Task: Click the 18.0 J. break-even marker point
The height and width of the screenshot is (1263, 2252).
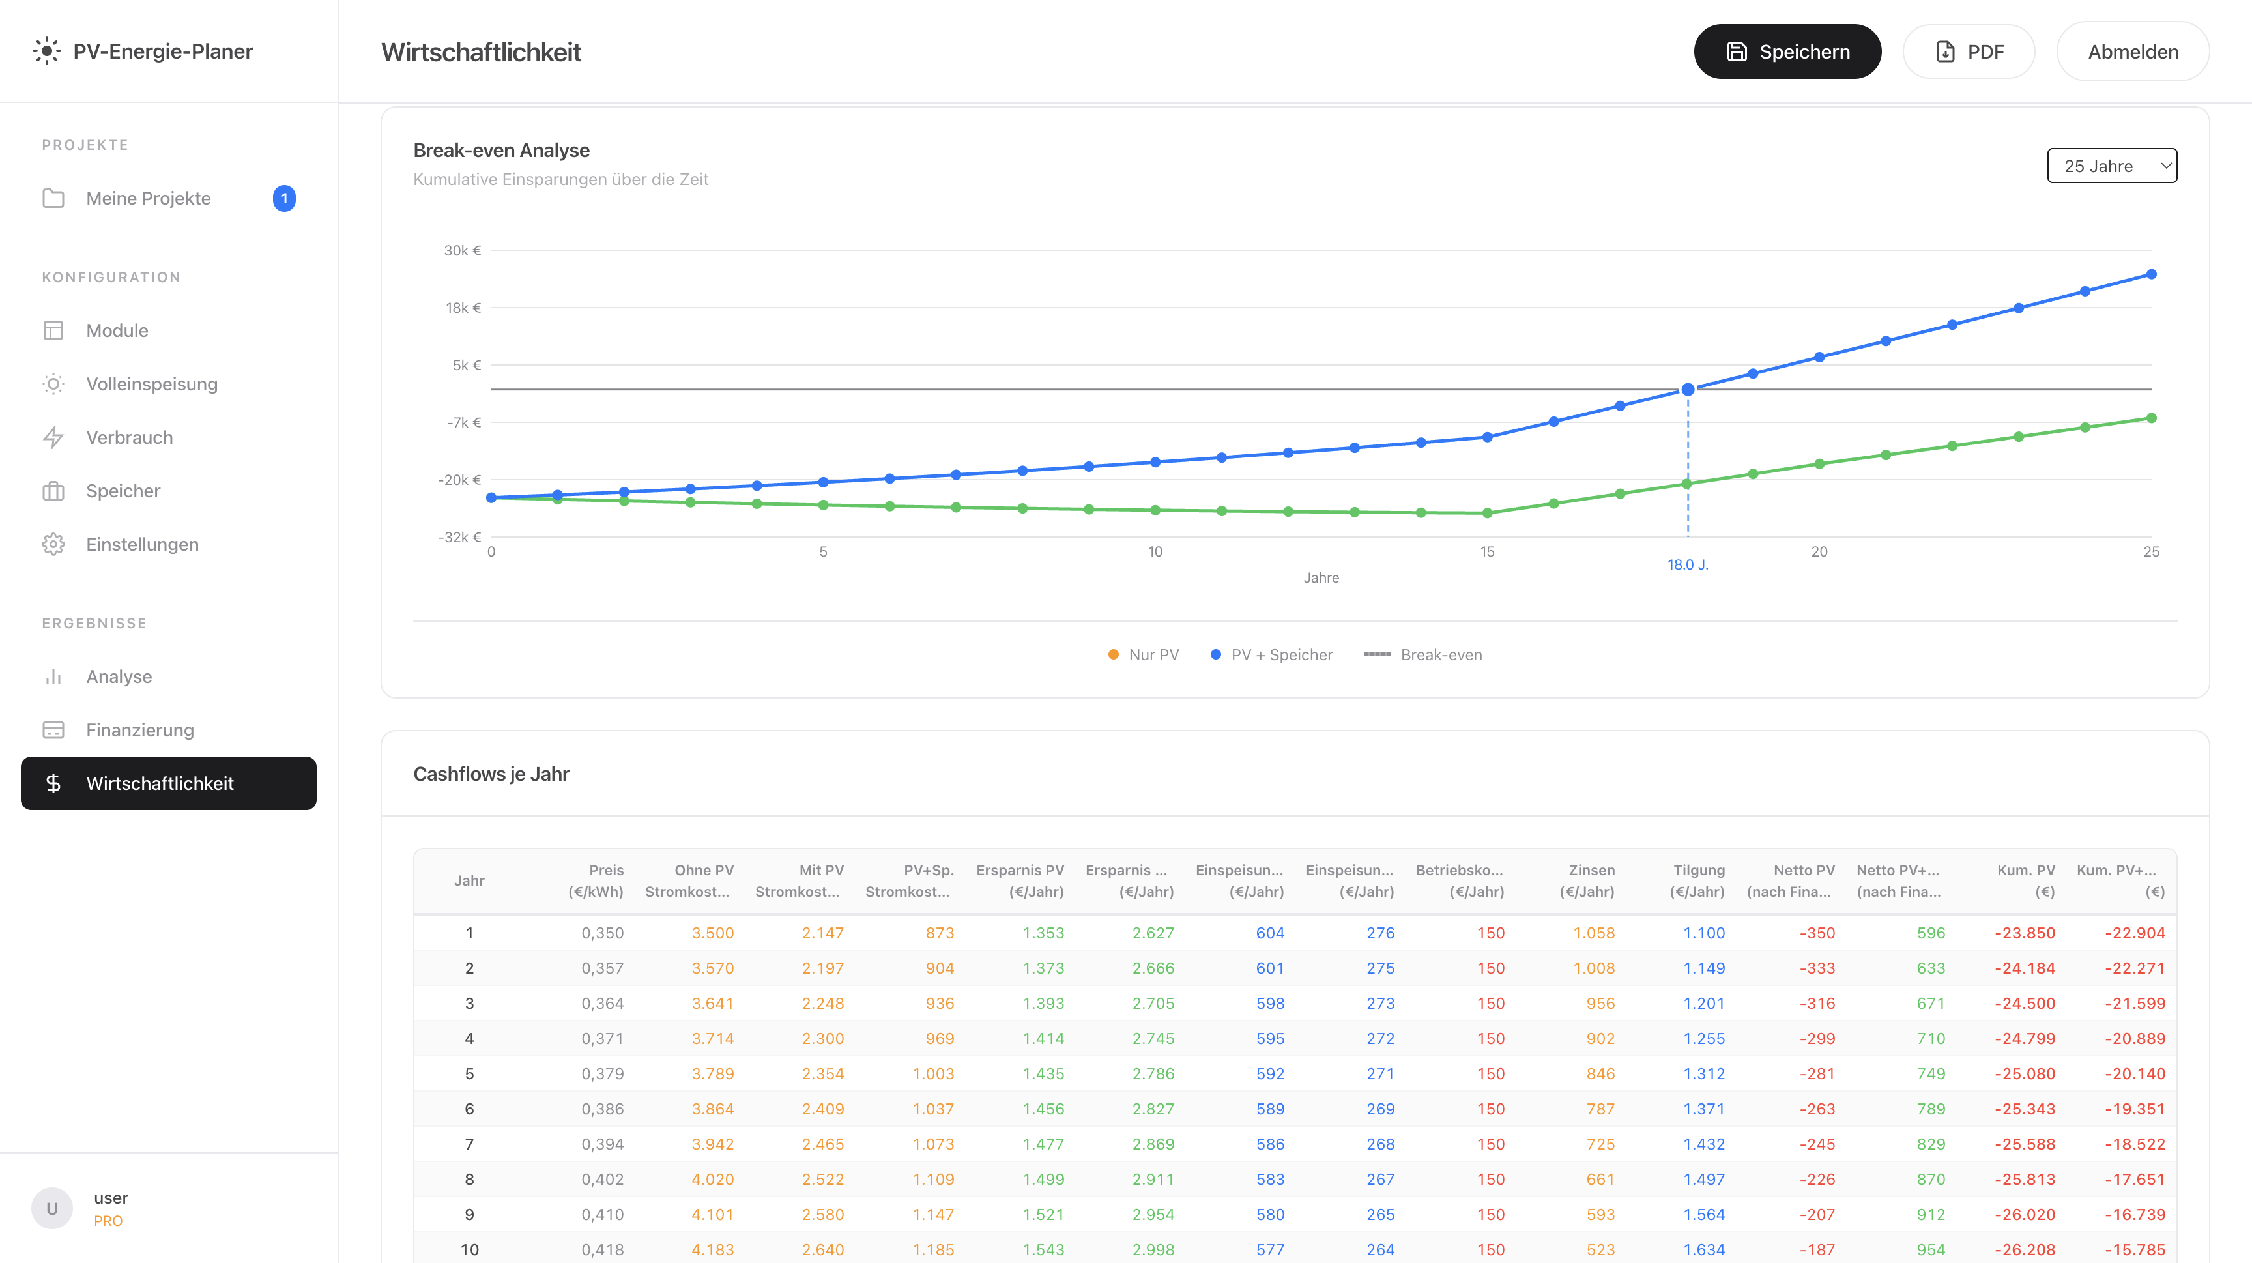Action: (x=1687, y=389)
